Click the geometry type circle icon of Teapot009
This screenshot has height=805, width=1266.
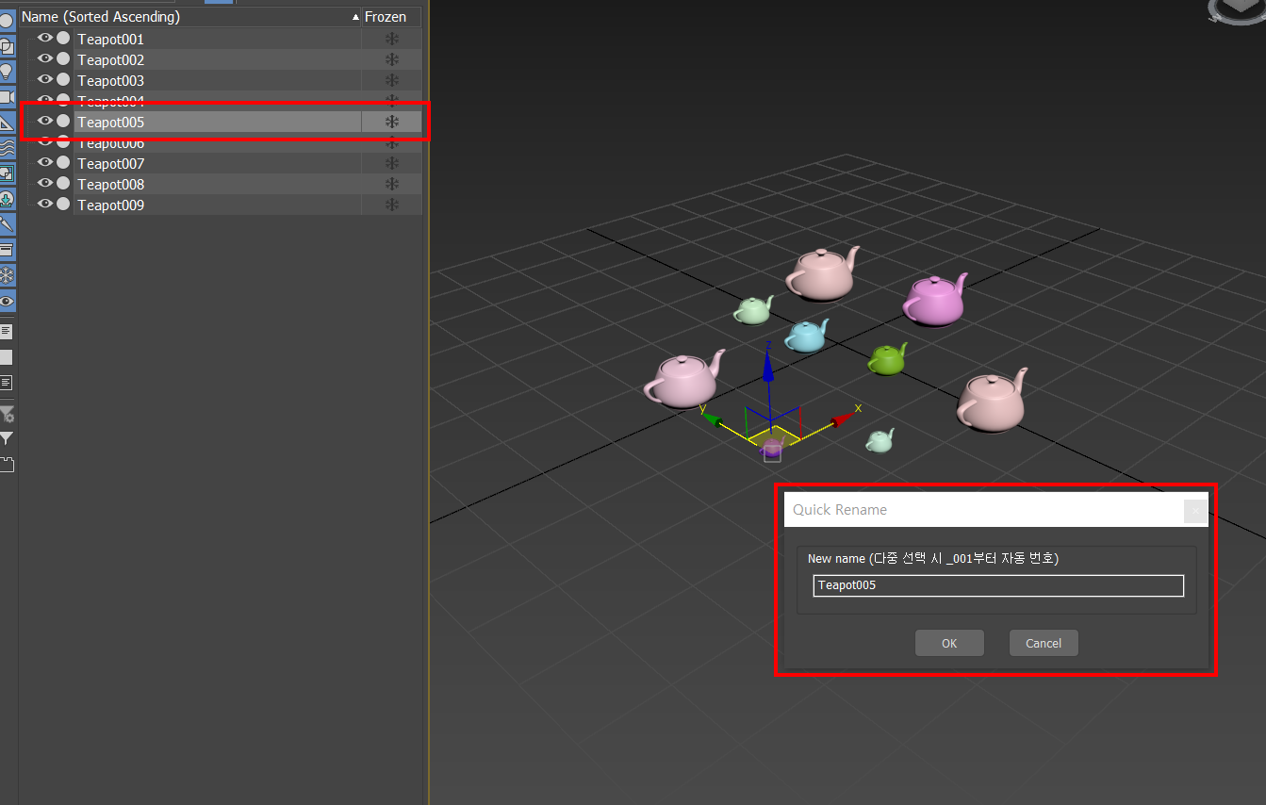click(63, 204)
